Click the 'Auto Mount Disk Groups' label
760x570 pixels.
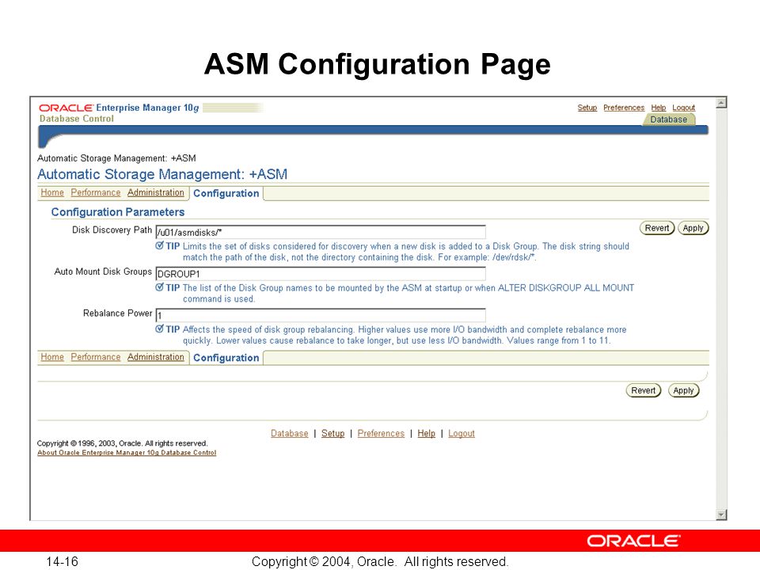pyautogui.click(x=103, y=272)
